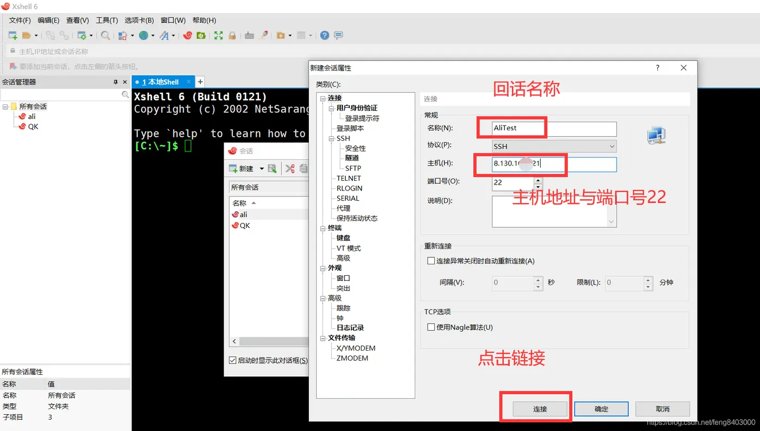Click the lock screen toolbar icon

coord(232,35)
